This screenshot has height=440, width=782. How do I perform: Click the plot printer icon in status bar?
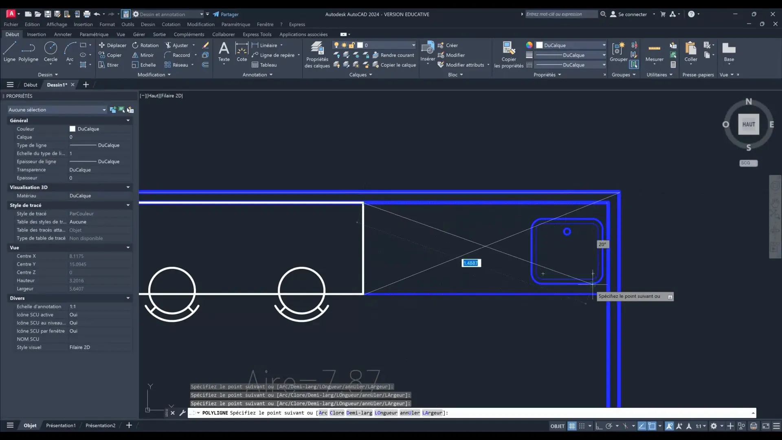[753, 426]
